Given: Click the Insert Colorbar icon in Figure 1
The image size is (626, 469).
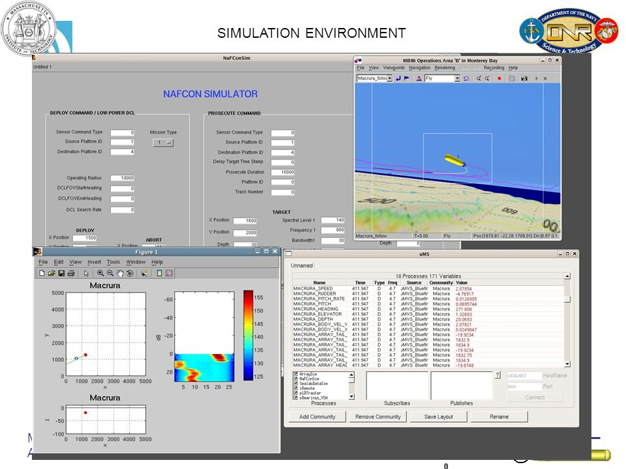Looking at the screenshot, I should click(x=159, y=274).
